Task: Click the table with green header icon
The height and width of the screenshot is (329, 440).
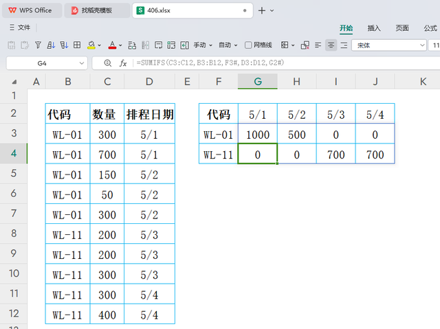Action: point(171,45)
